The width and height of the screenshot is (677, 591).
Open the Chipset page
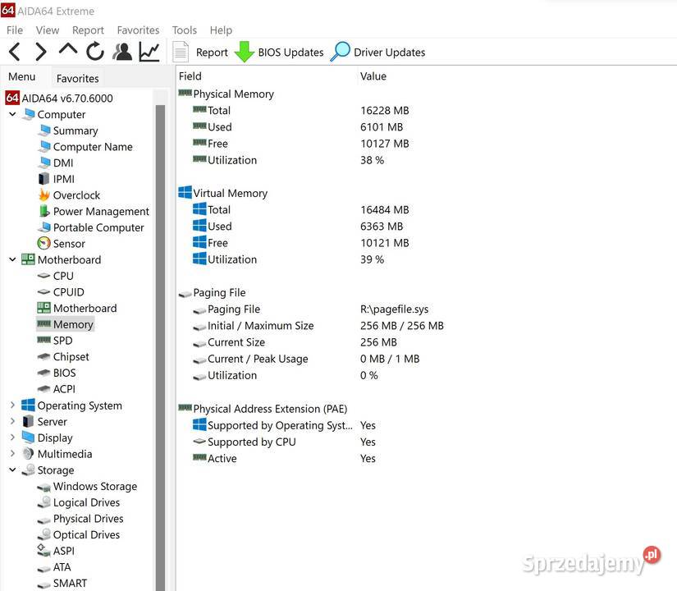[71, 357]
